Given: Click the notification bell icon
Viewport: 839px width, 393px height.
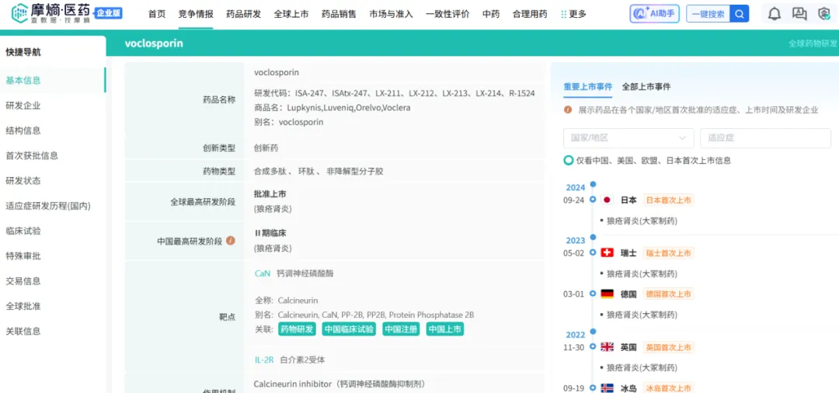Looking at the screenshot, I should (x=775, y=14).
